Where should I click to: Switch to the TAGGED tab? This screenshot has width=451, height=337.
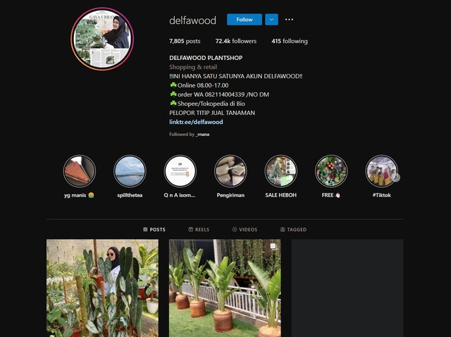(293, 229)
